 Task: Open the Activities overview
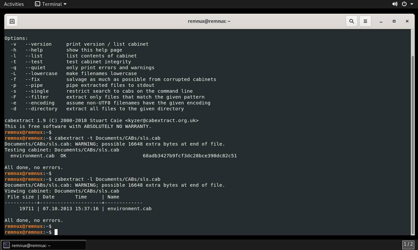click(14, 4)
